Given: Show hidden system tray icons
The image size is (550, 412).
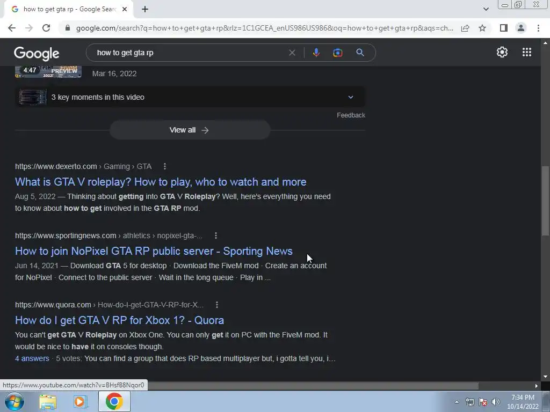Looking at the screenshot, I should [457, 402].
